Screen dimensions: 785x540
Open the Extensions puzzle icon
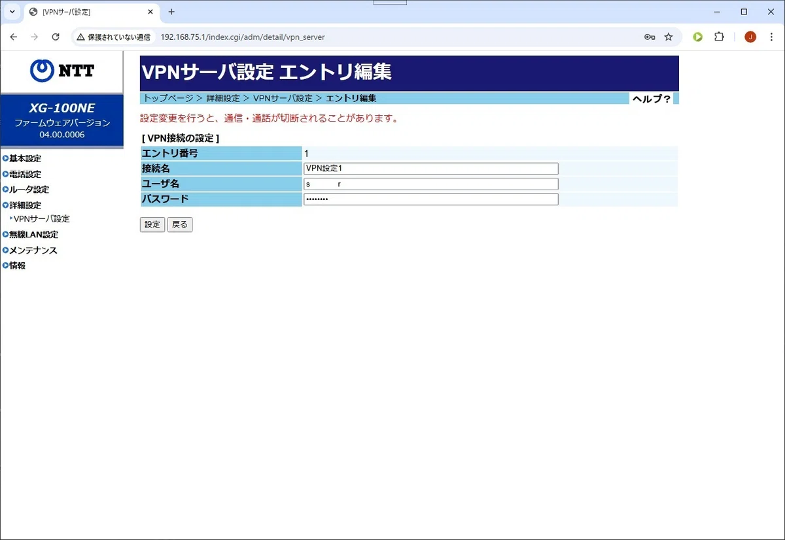tap(719, 37)
